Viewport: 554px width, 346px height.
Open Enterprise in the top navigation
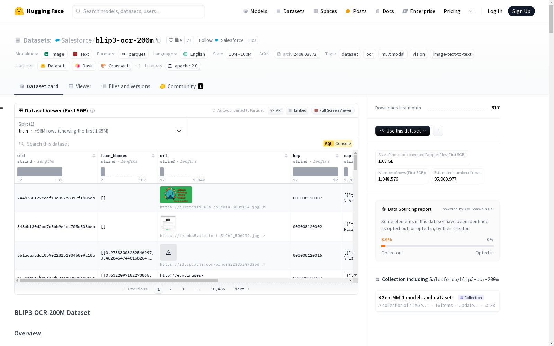click(419, 11)
